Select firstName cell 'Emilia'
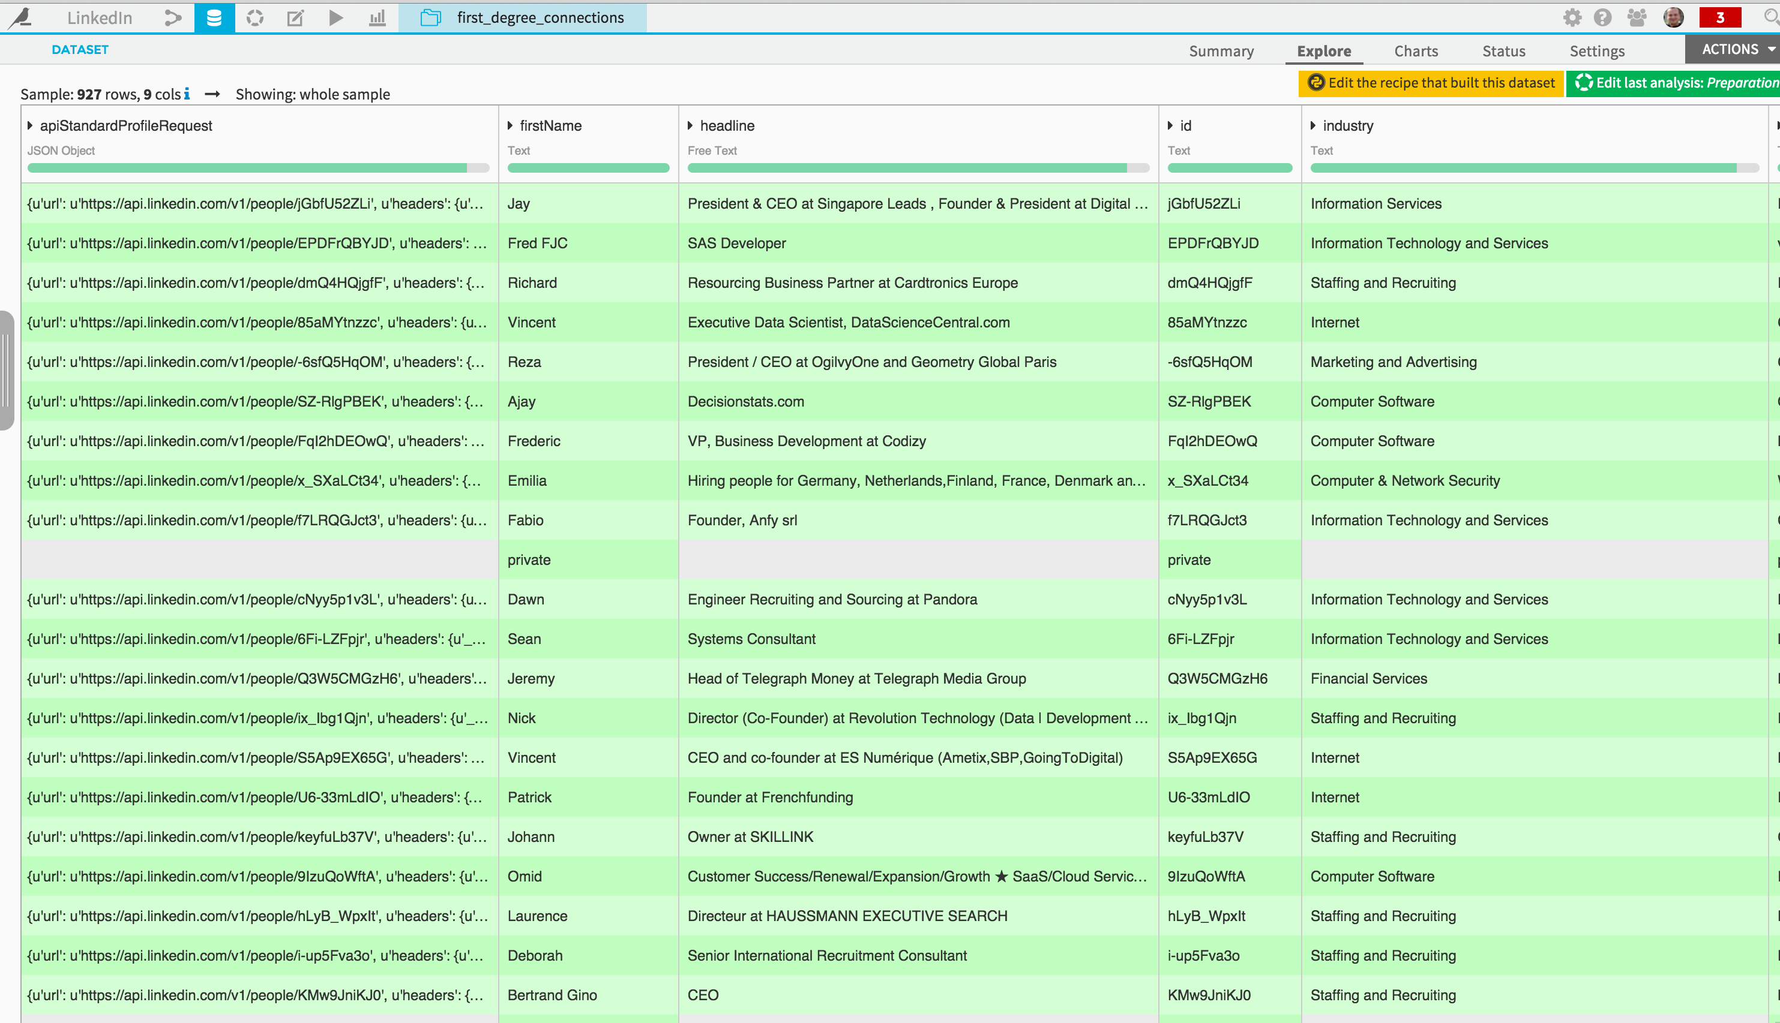1780x1023 pixels. pyautogui.click(x=588, y=480)
